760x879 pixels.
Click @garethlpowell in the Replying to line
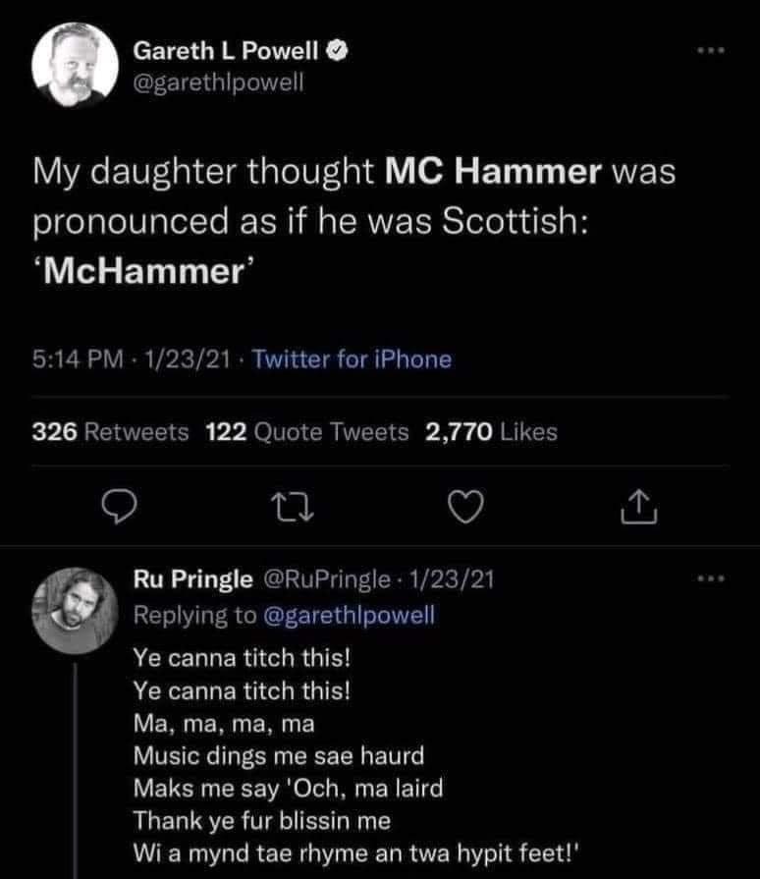[x=351, y=616]
